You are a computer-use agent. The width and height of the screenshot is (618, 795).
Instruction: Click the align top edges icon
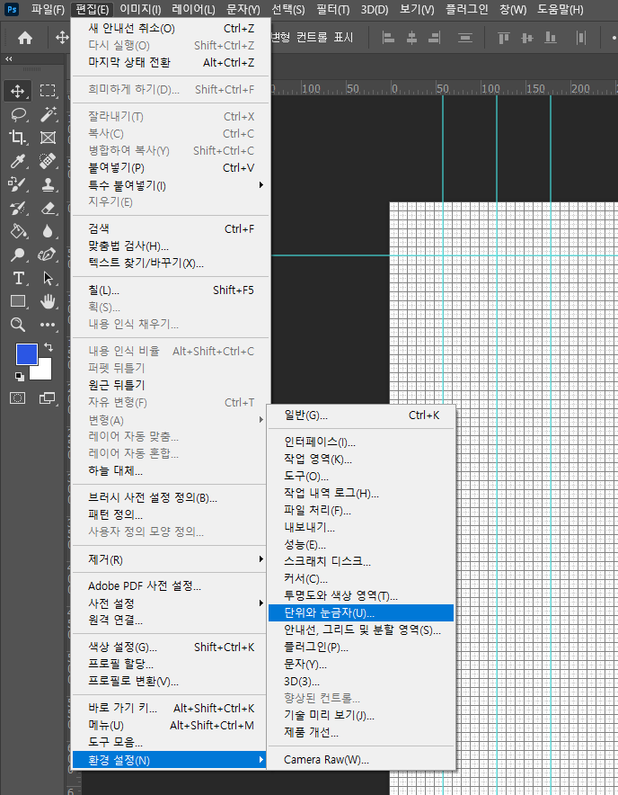pos(504,38)
